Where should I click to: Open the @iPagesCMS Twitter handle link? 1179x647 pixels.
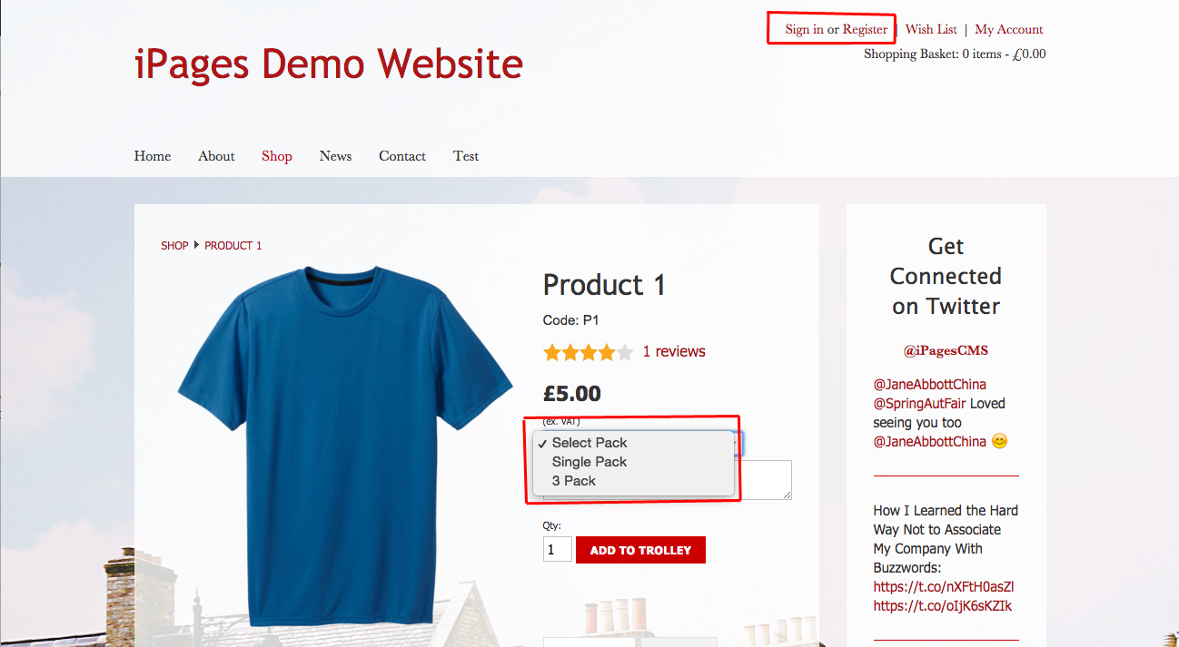click(x=946, y=350)
